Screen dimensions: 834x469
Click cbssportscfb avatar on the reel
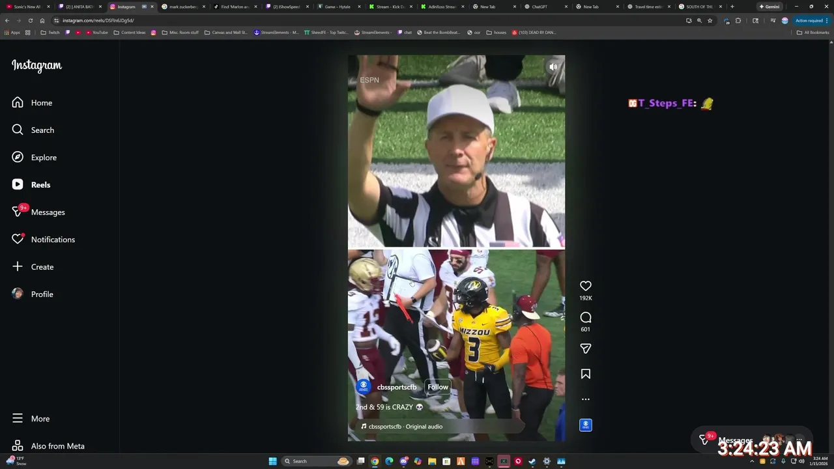[x=364, y=386]
